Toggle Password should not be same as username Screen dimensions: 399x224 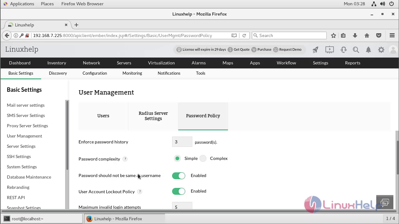pyautogui.click(x=179, y=175)
